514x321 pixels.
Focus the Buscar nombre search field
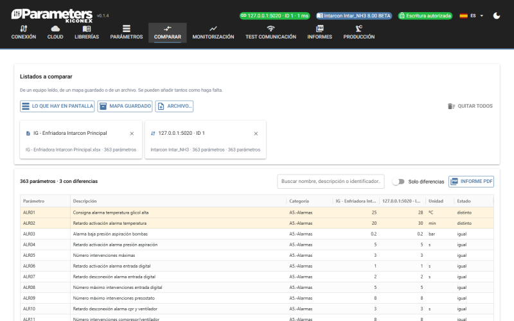(x=331, y=182)
